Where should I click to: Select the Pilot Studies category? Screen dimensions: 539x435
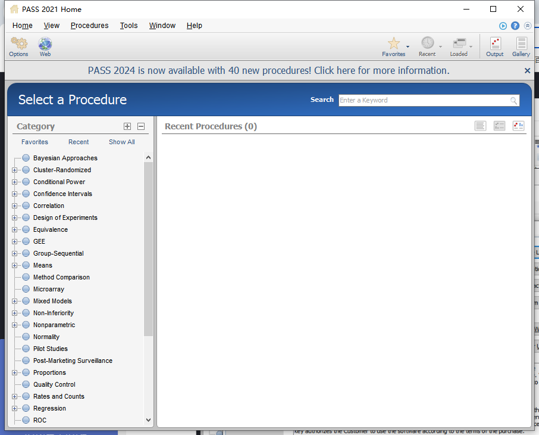coord(50,349)
